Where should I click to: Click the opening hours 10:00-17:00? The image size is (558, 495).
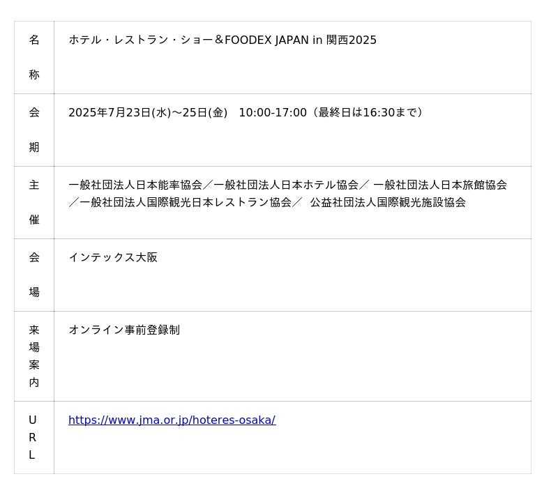(x=273, y=113)
